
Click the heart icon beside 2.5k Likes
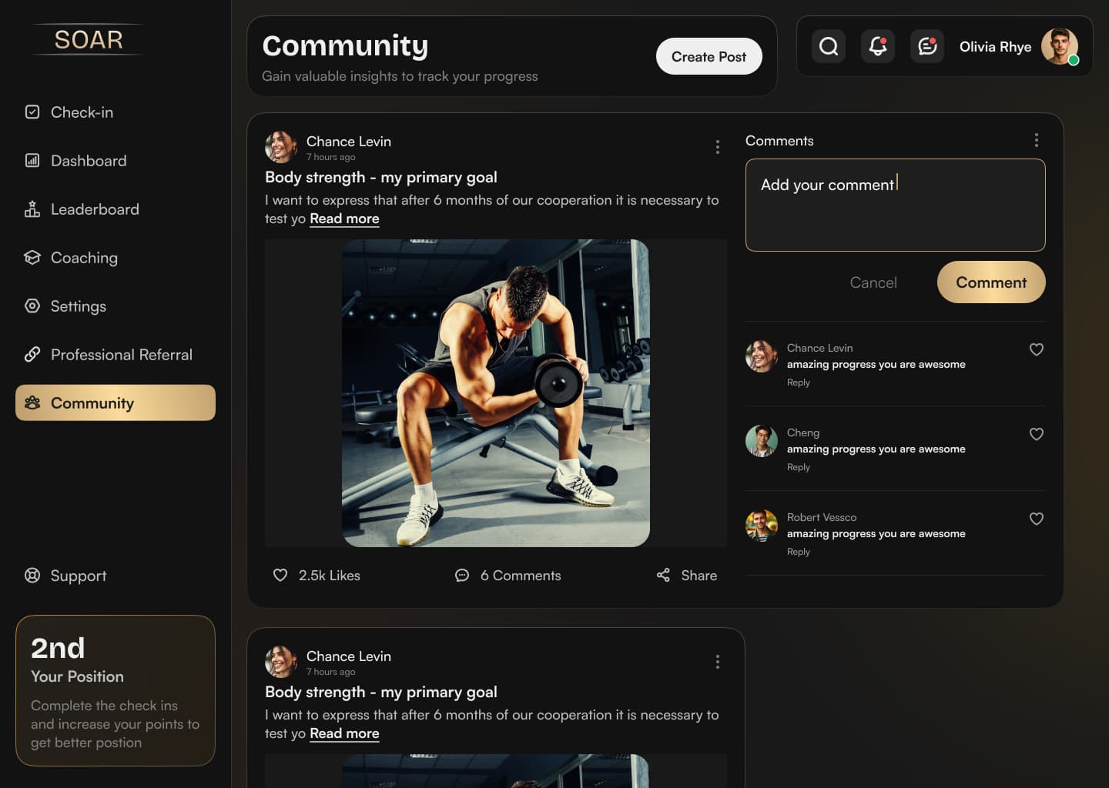(x=280, y=575)
